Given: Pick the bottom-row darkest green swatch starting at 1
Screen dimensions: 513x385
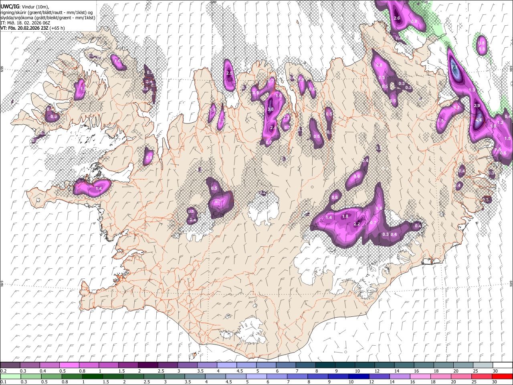Looking at the screenshot, I should coord(92,376).
